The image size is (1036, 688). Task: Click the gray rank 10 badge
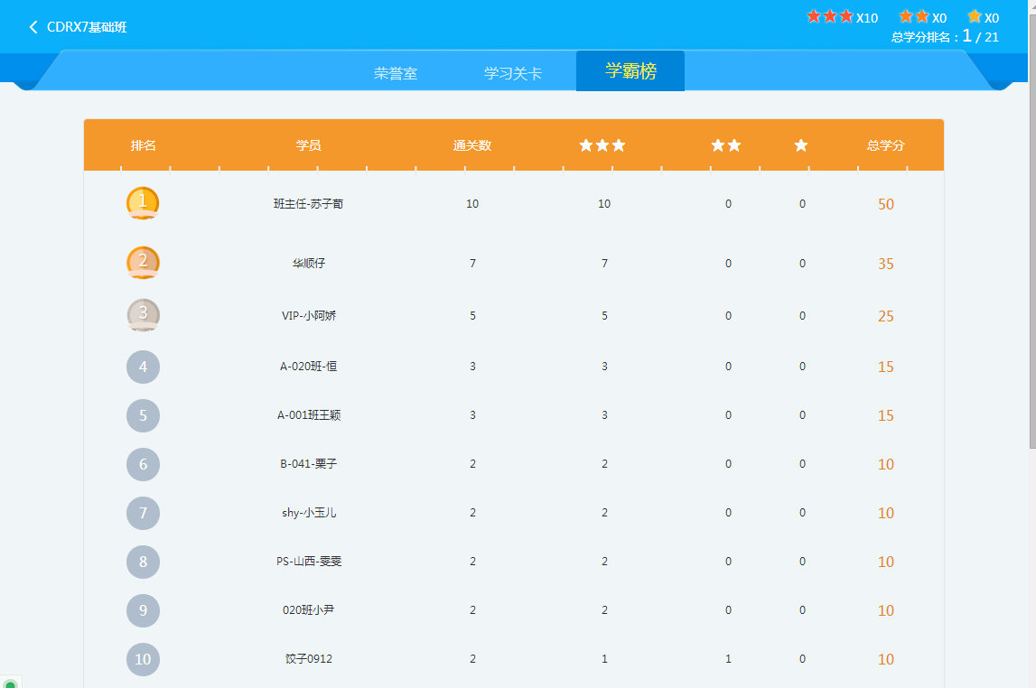143,659
